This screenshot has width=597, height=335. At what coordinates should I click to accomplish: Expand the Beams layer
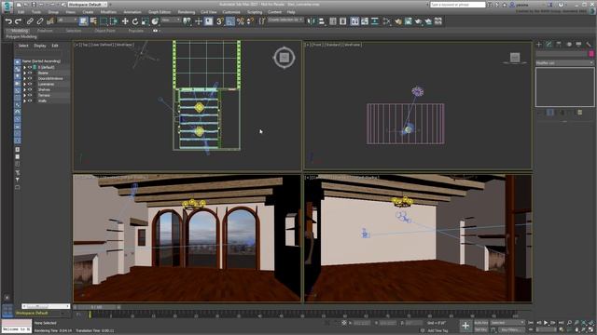(25, 73)
